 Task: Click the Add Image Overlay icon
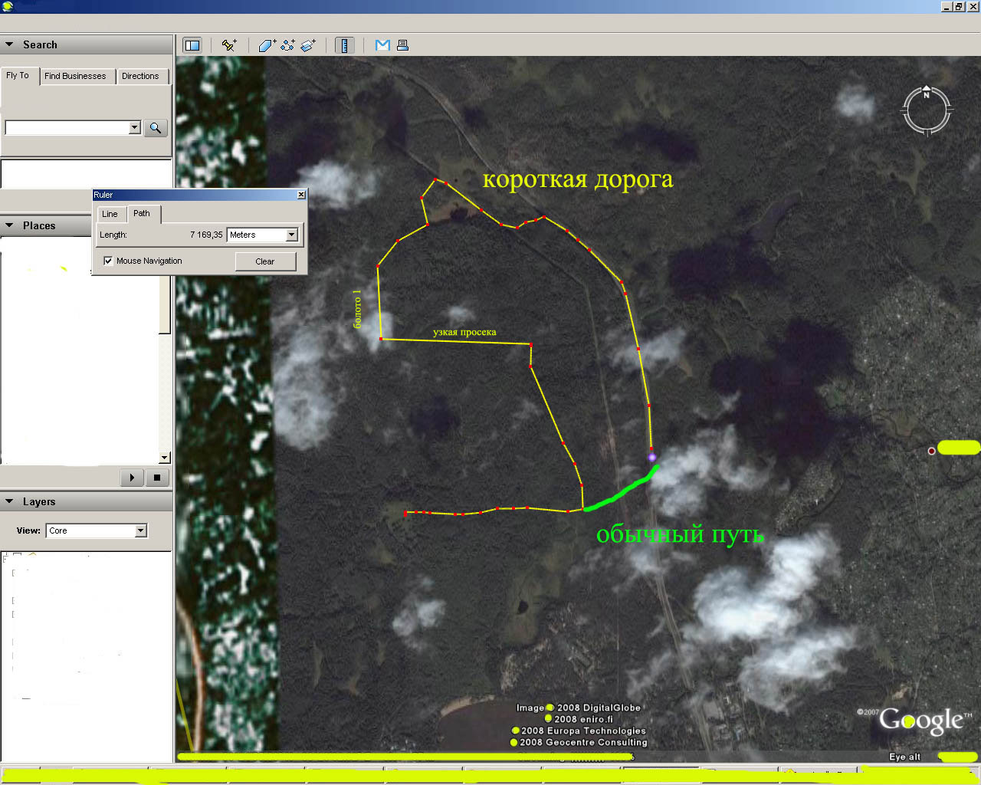pyautogui.click(x=308, y=45)
